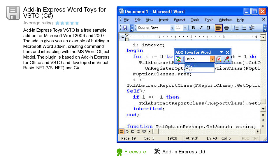The height and width of the screenshot is (165, 274).
Task: Open the File menu
Action: 126,20
